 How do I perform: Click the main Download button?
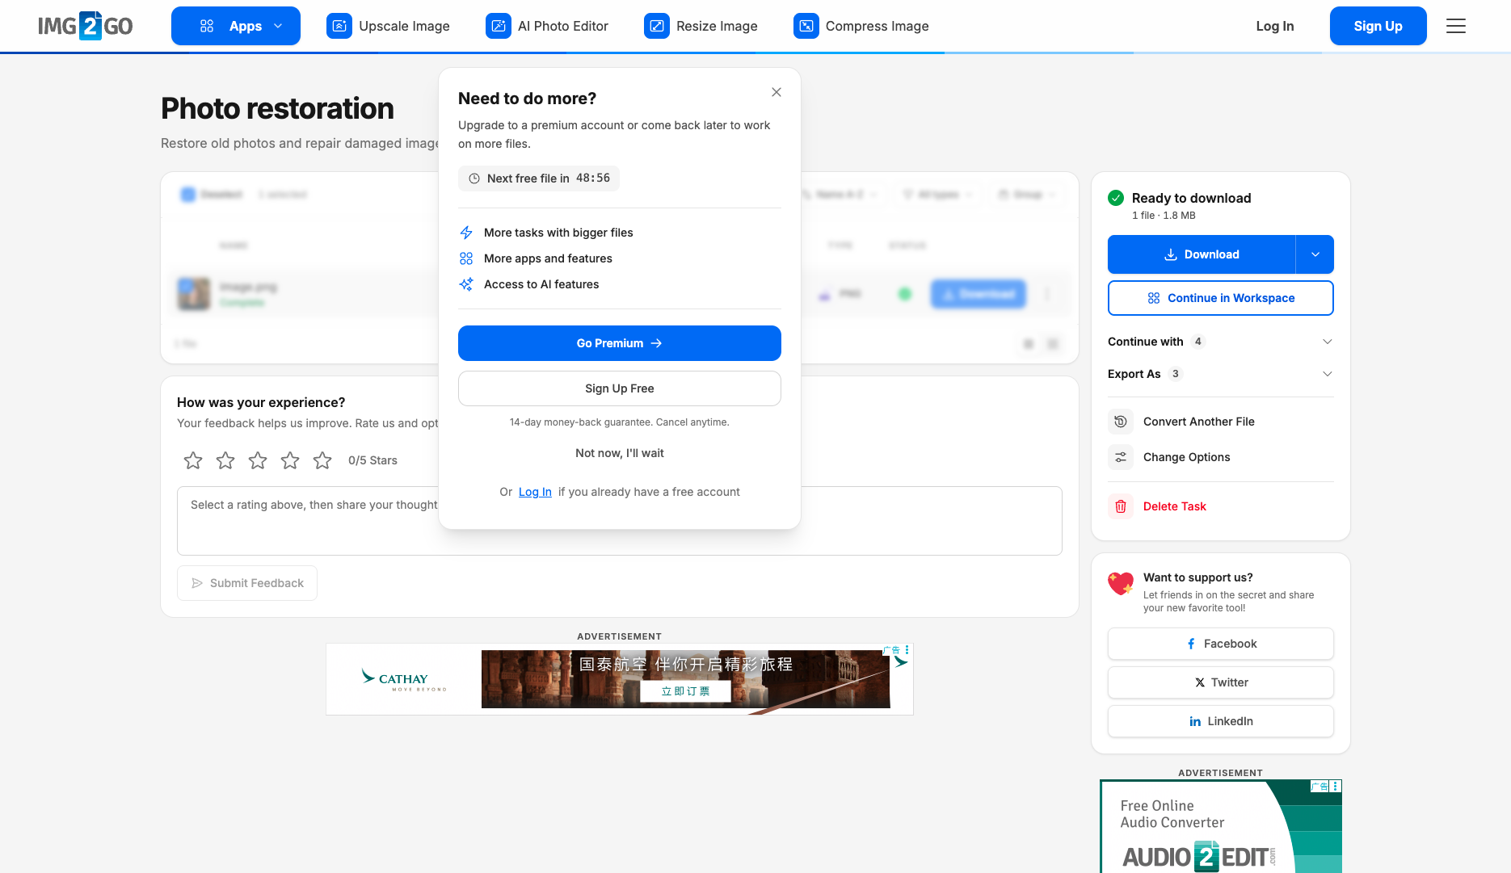[x=1202, y=254]
